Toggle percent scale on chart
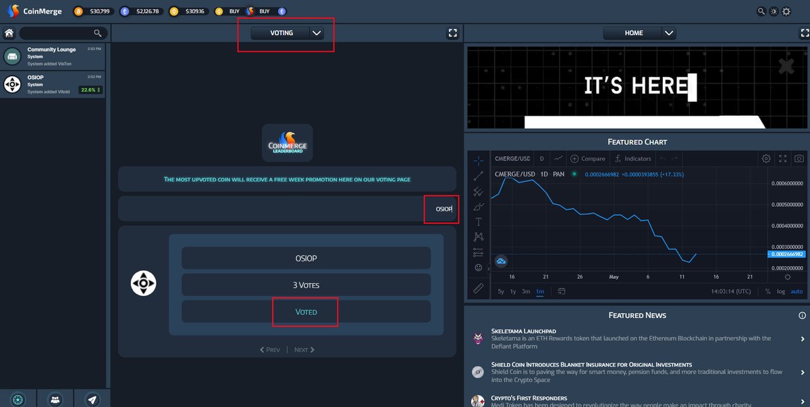The width and height of the screenshot is (810, 407). tap(767, 292)
